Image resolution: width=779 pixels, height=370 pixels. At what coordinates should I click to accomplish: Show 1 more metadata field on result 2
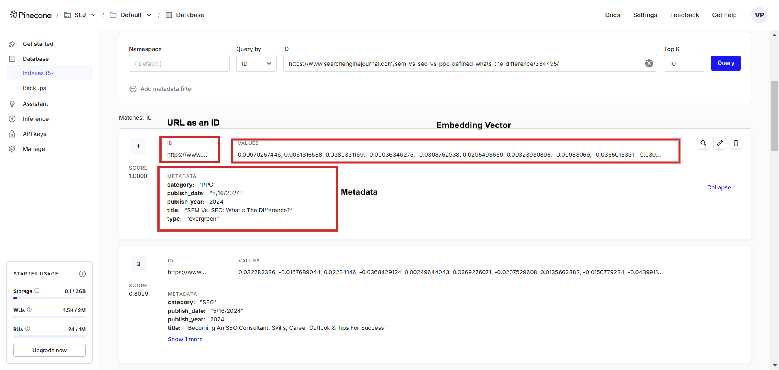point(185,339)
